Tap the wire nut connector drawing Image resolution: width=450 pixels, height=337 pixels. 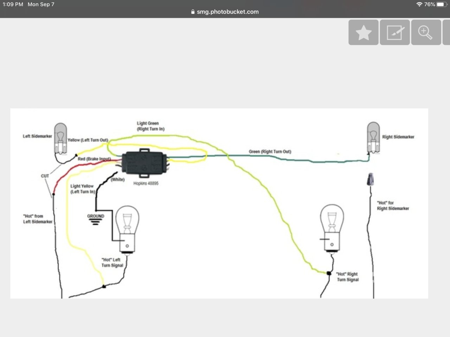(x=370, y=179)
